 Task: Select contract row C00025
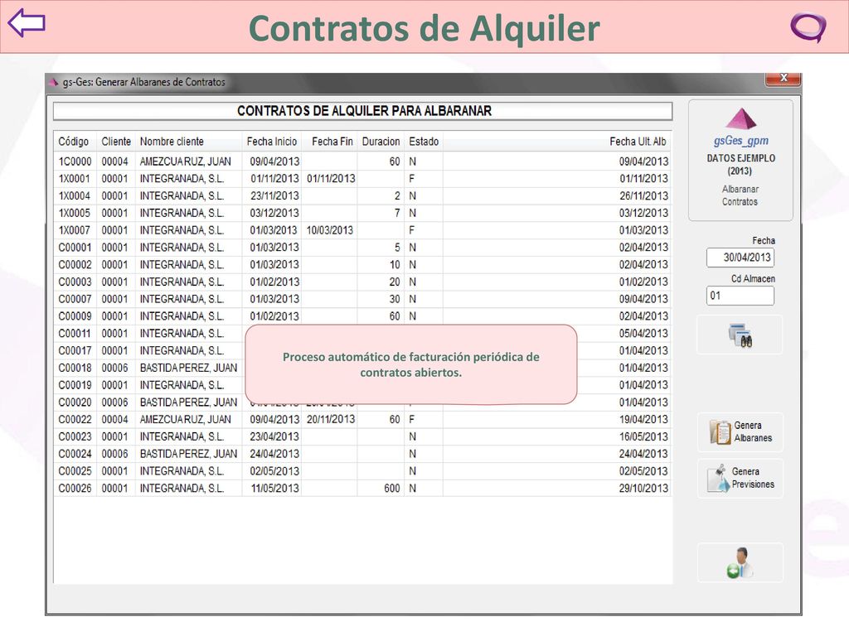362,471
